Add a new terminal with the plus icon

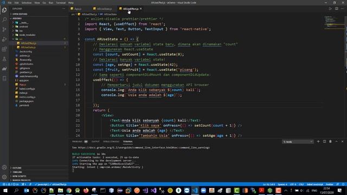point(318,141)
